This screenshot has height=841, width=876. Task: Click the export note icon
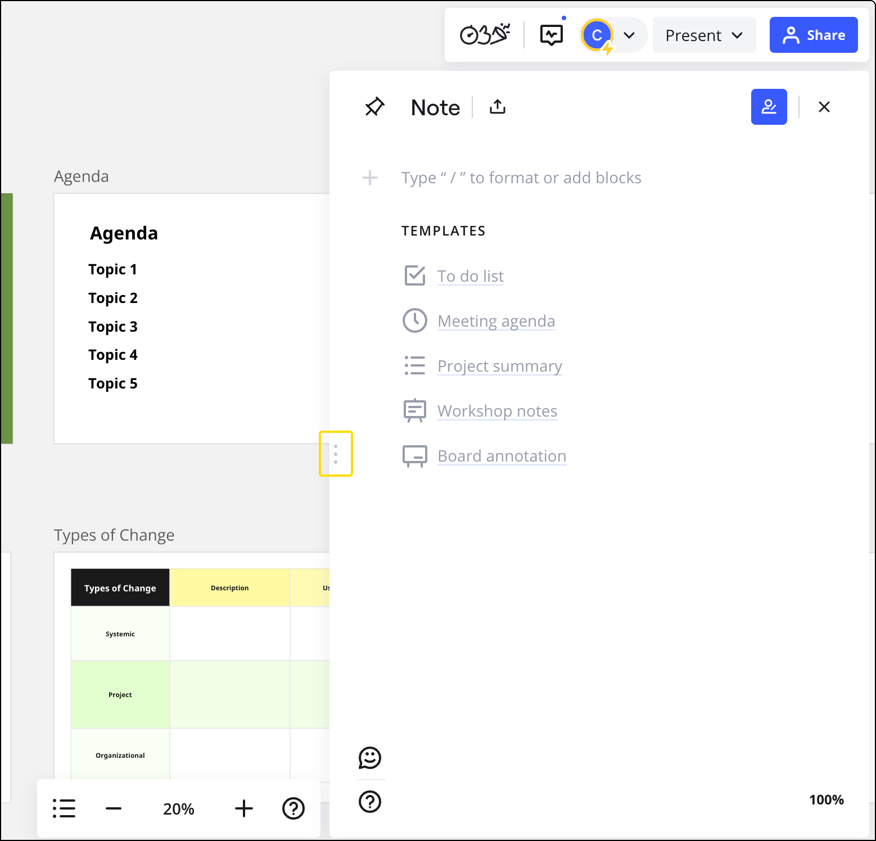(x=498, y=107)
